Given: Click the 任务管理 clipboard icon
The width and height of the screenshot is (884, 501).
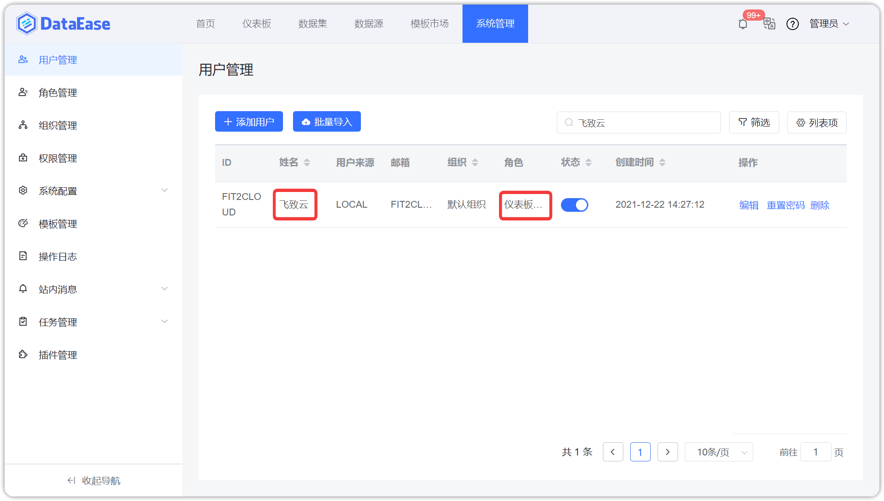Looking at the screenshot, I should pos(23,322).
